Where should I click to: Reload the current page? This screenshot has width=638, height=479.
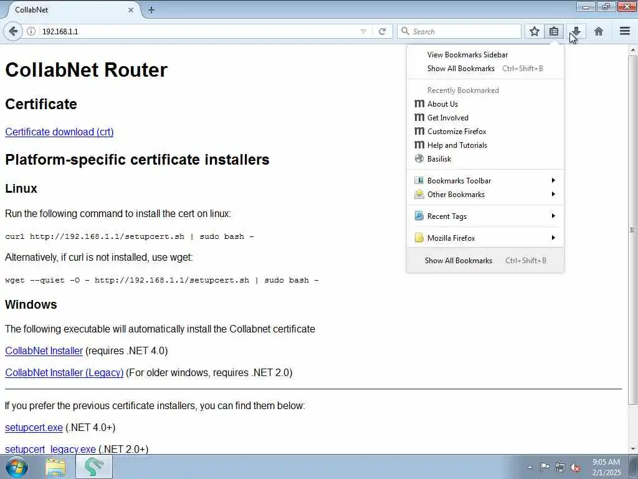(x=382, y=31)
